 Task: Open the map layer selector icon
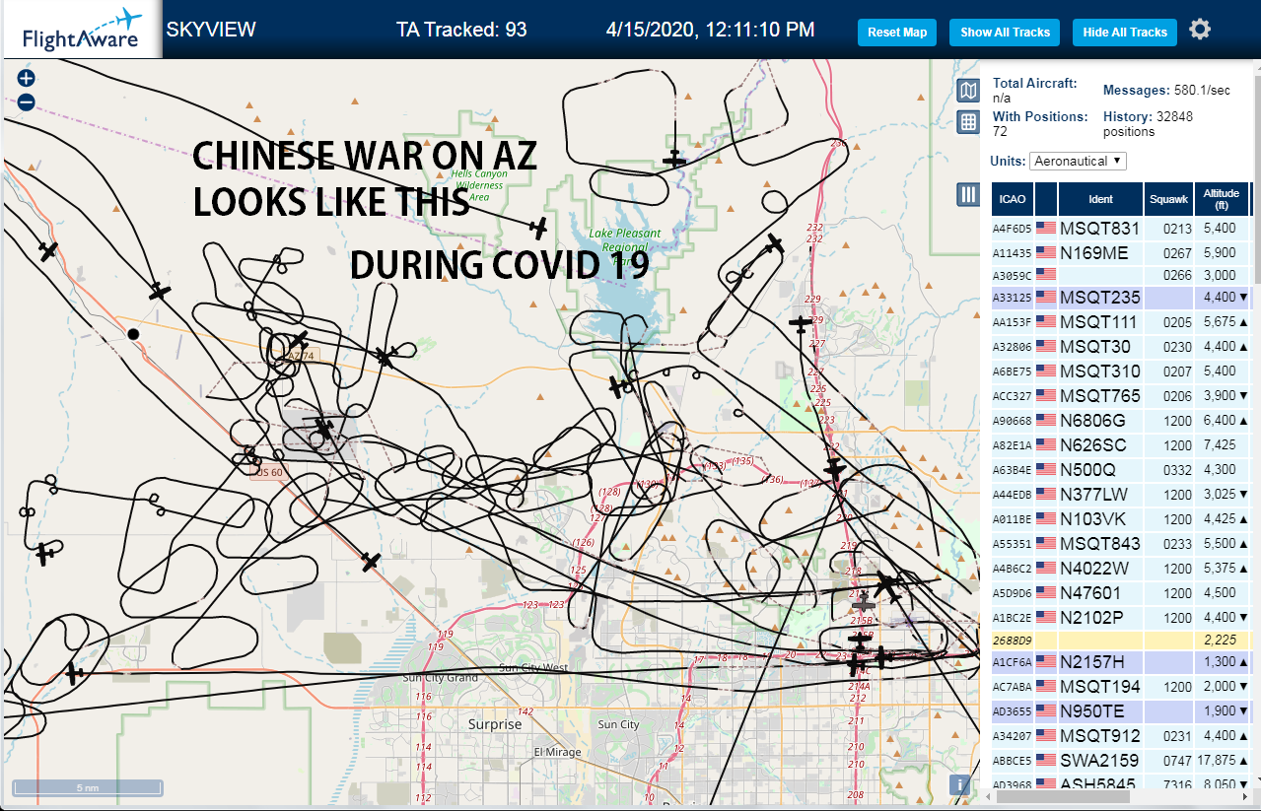point(968,92)
